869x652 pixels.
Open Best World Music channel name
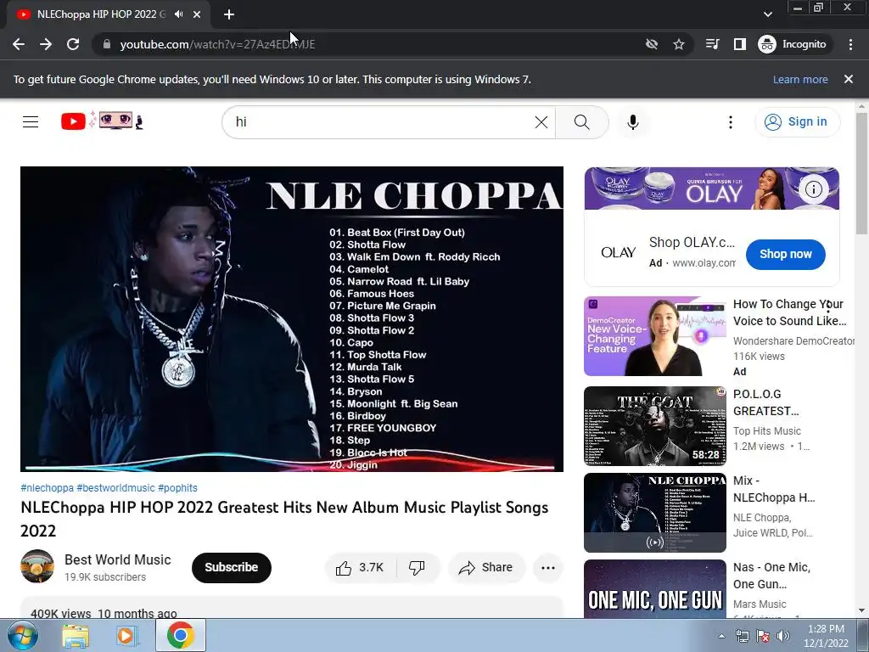(117, 559)
